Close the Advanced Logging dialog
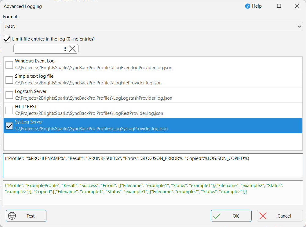This screenshot has width=306, height=227. coord(297,6)
